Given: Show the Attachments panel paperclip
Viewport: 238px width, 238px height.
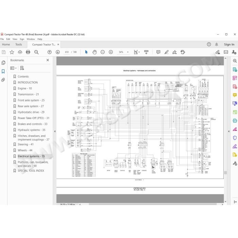Looking at the screenshot, I should pos(3,80).
